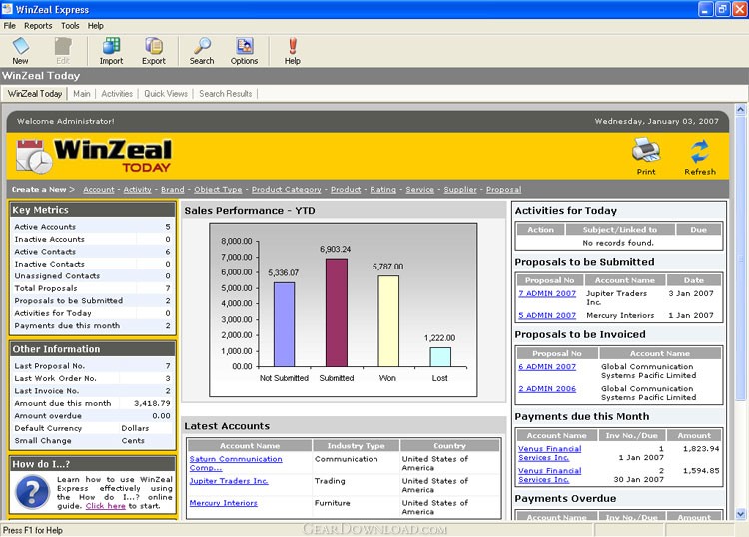Switch to the Quick Views tab

tap(165, 94)
